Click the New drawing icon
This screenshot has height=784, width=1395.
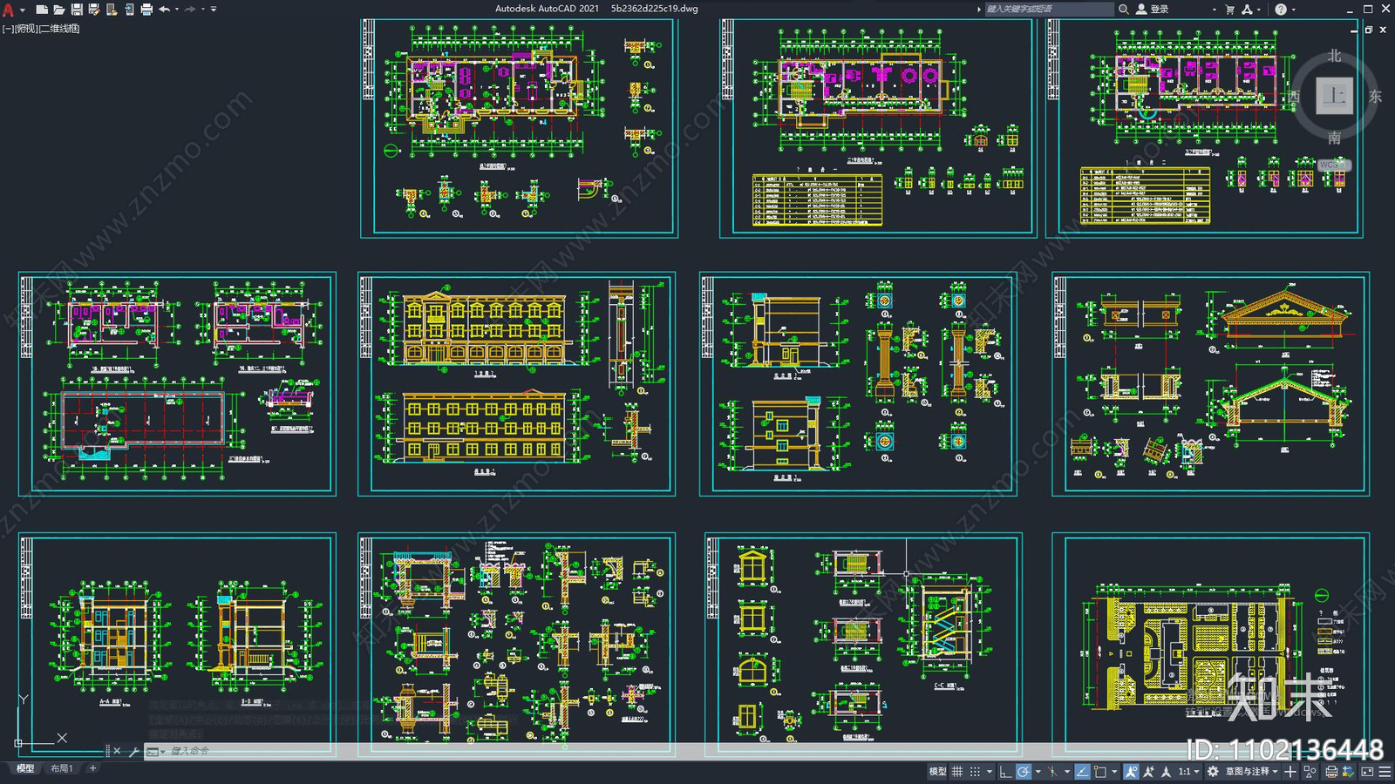coord(41,10)
